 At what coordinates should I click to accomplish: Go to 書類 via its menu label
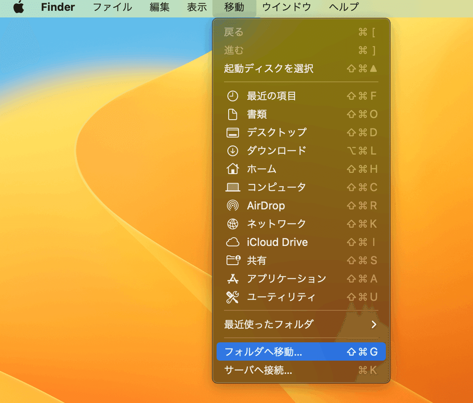(257, 114)
